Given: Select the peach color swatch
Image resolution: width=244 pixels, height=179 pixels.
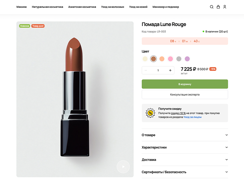Looking at the screenshot, I should click(161, 59).
